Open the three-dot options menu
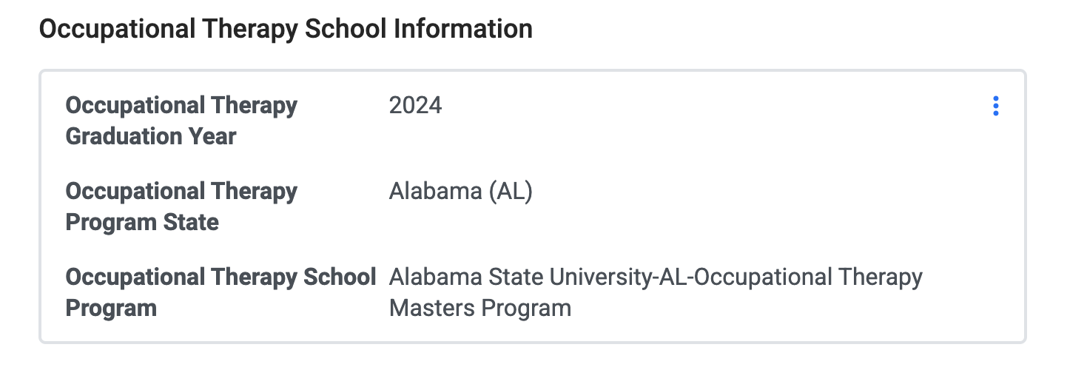The width and height of the screenshot is (1067, 370). tap(996, 106)
